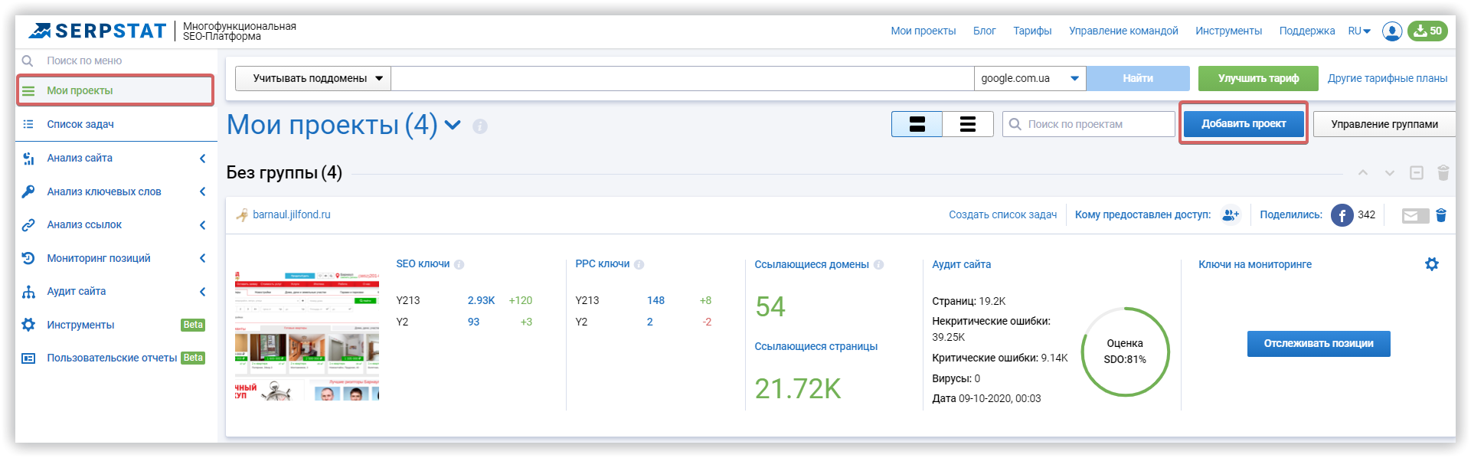Open the google.com.ua search engine dropdown
Viewport: 1471px width, 458px height.
(1030, 78)
